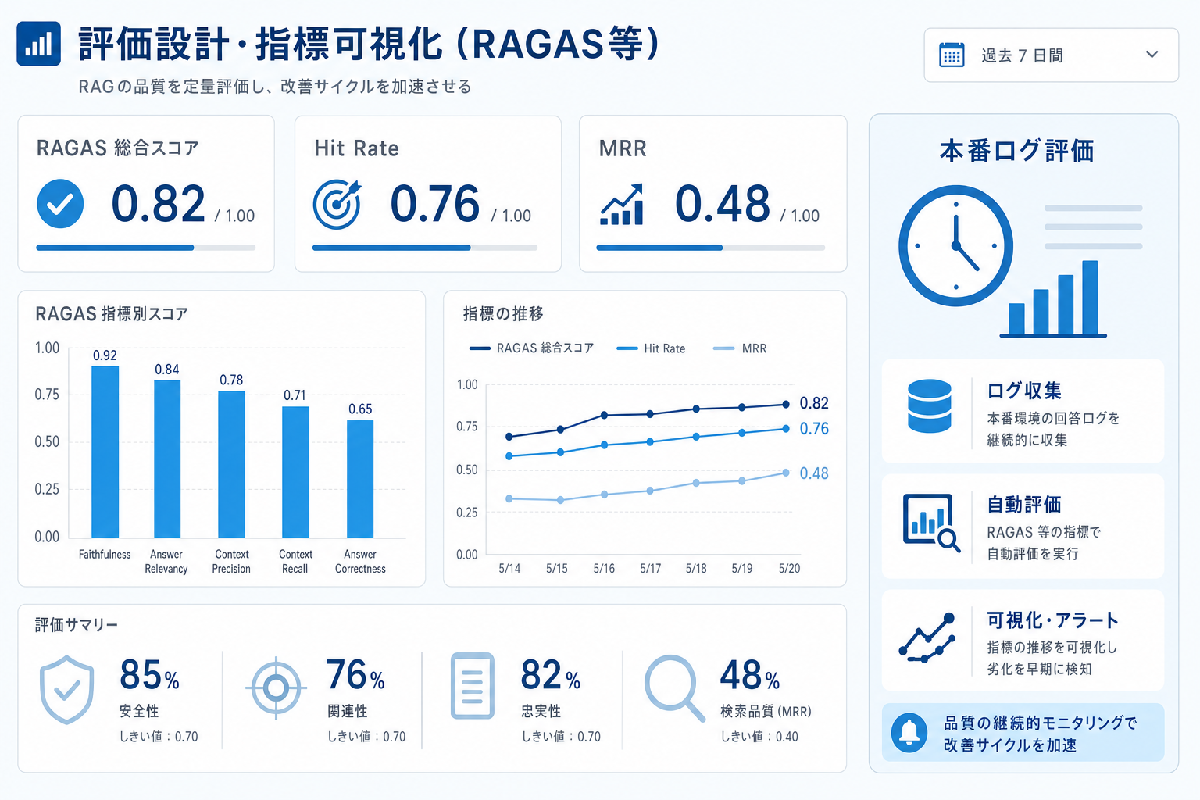Click the RAGAS 総合スコア progress bar
The width and height of the screenshot is (1200, 800).
146,248
